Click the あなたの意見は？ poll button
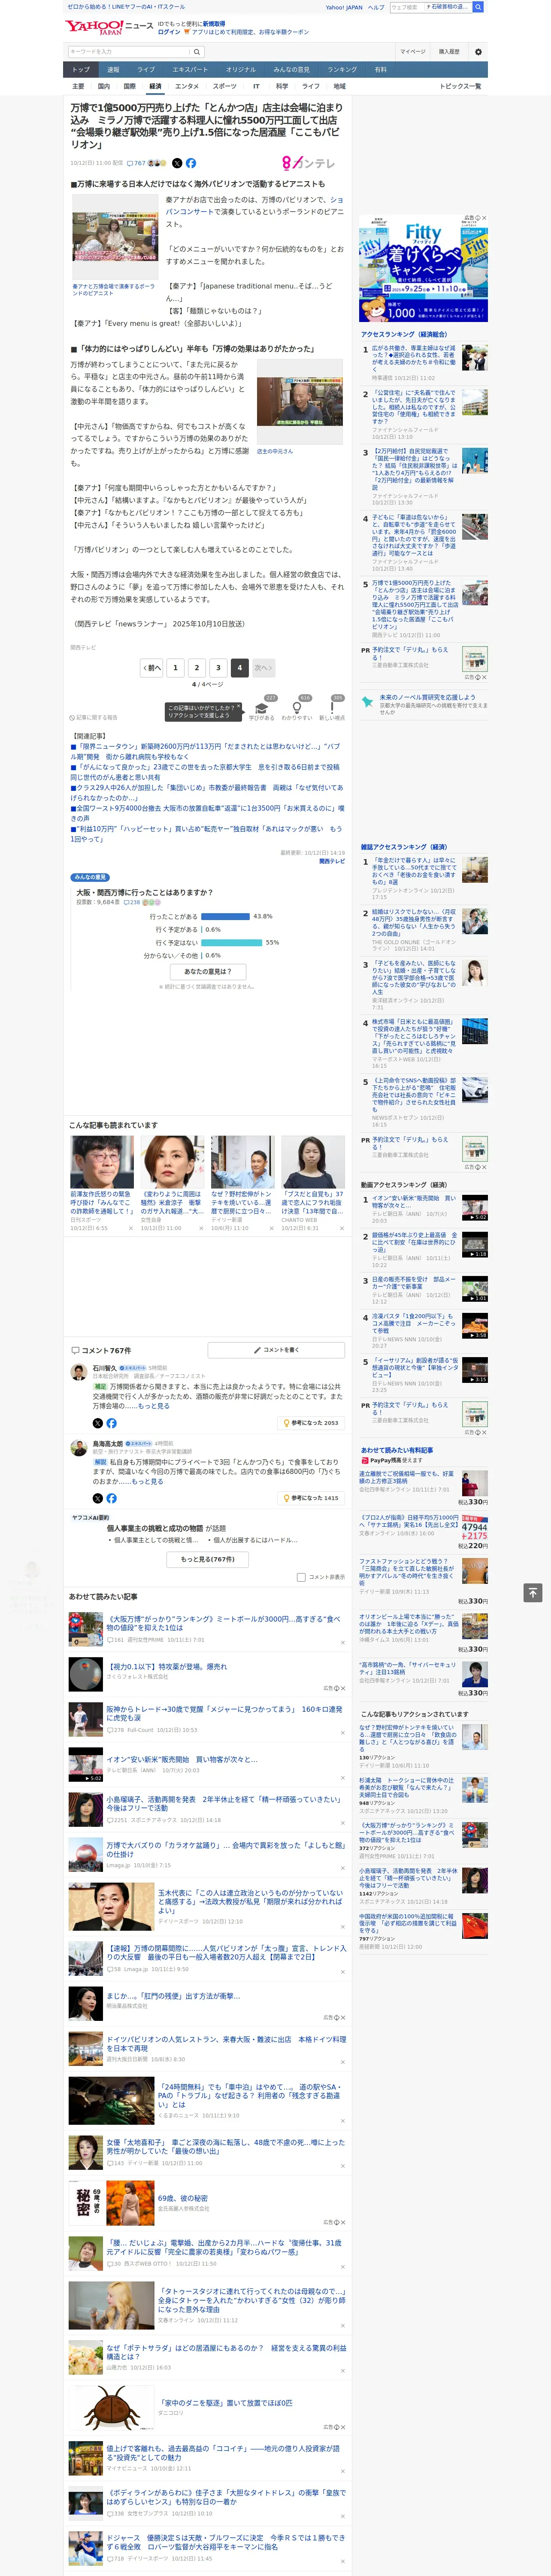The image size is (551, 2576). pyautogui.click(x=208, y=971)
